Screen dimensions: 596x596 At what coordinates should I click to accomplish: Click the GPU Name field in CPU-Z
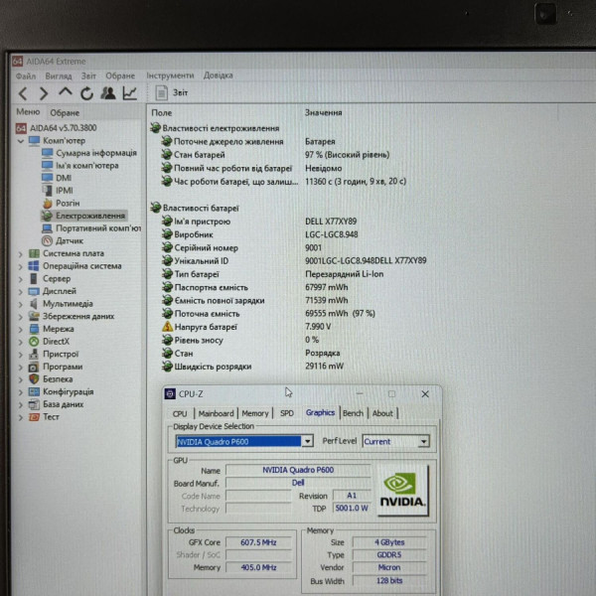pos(298,470)
